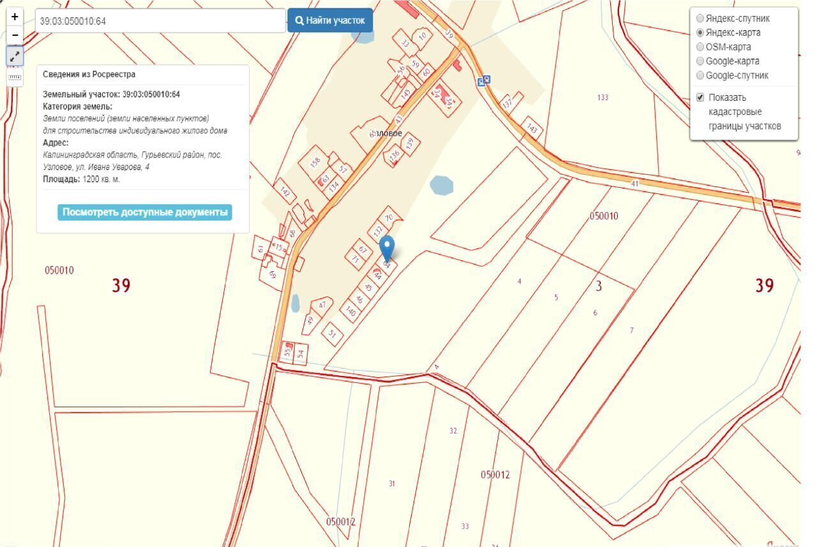Screen dimensions: 817x547
Task: Click parcel 33 in the bottom area
Action: click(x=465, y=526)
